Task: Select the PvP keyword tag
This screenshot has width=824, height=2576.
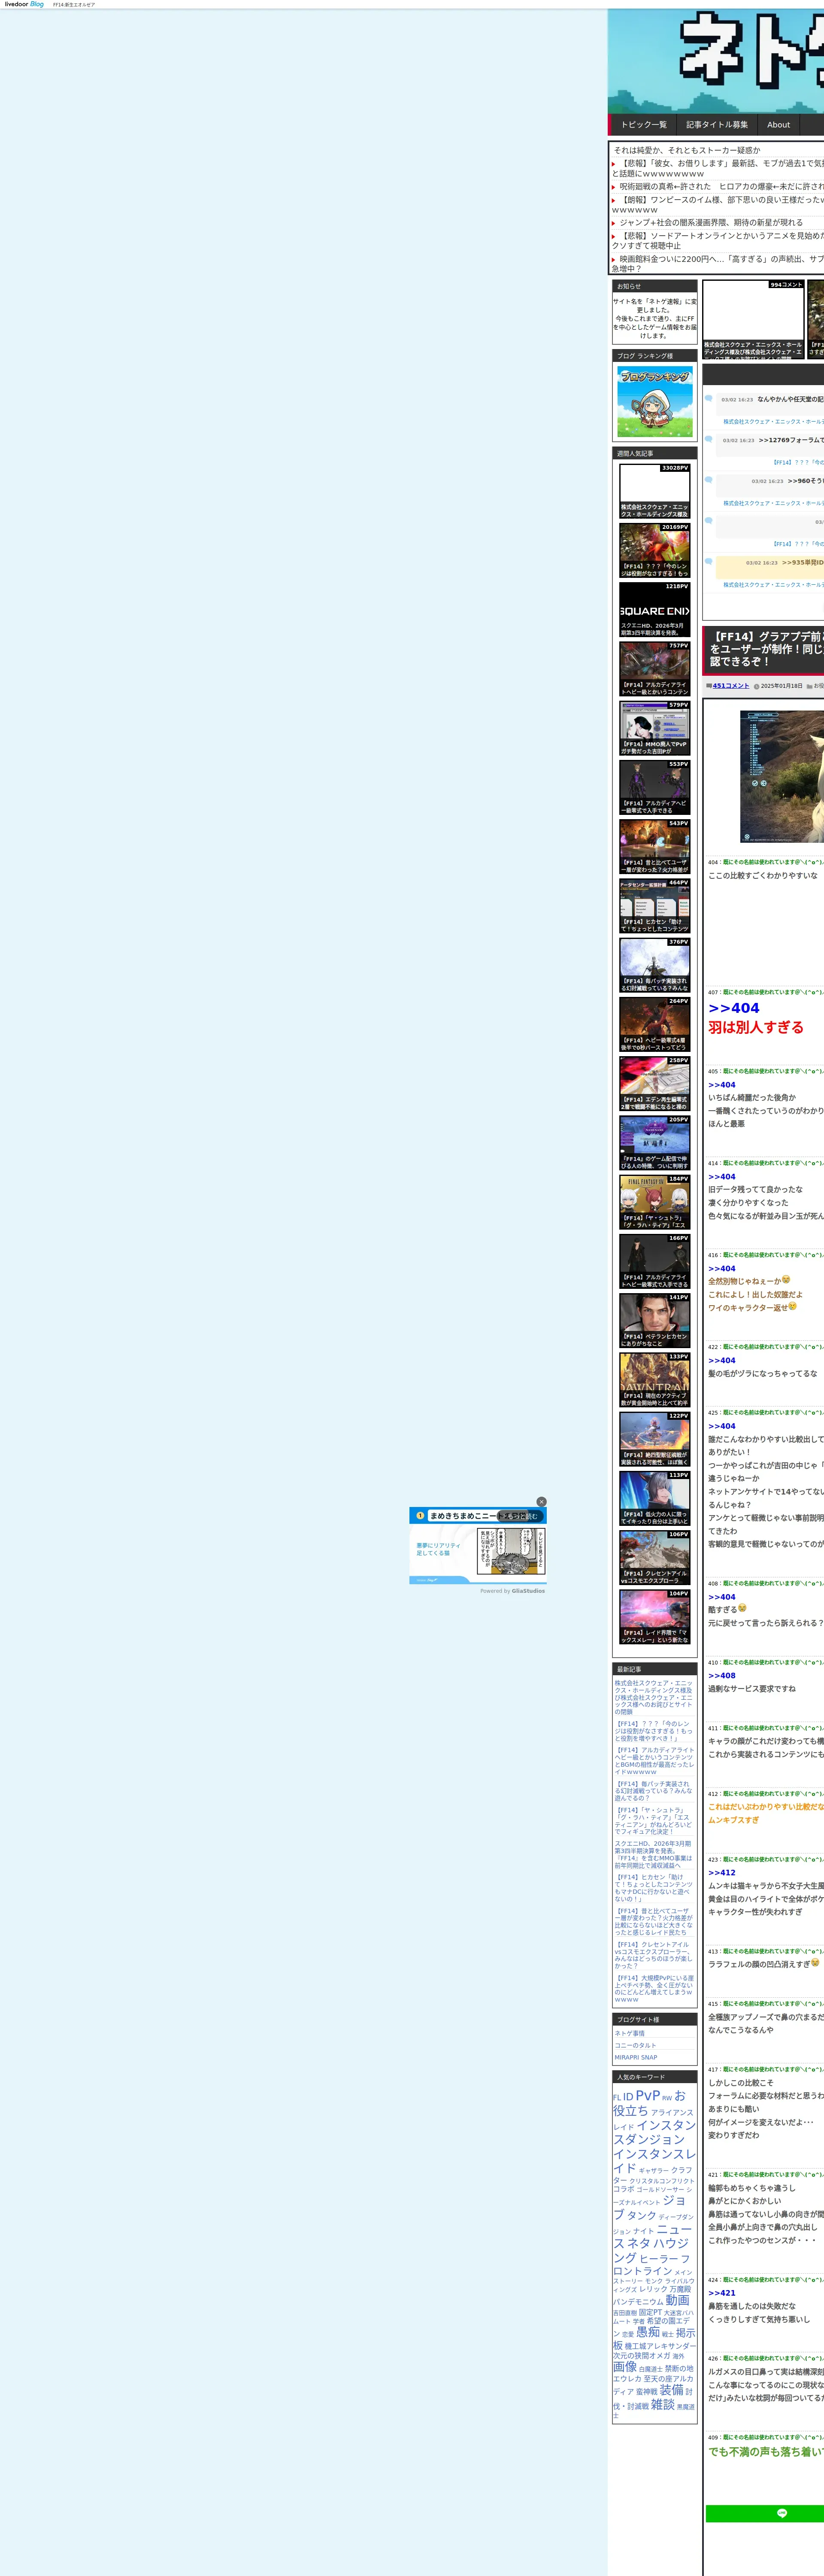Action: 647,2095
